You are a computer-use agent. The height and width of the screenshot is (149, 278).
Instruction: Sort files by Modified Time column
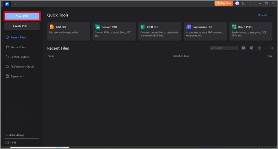(181, 56)
